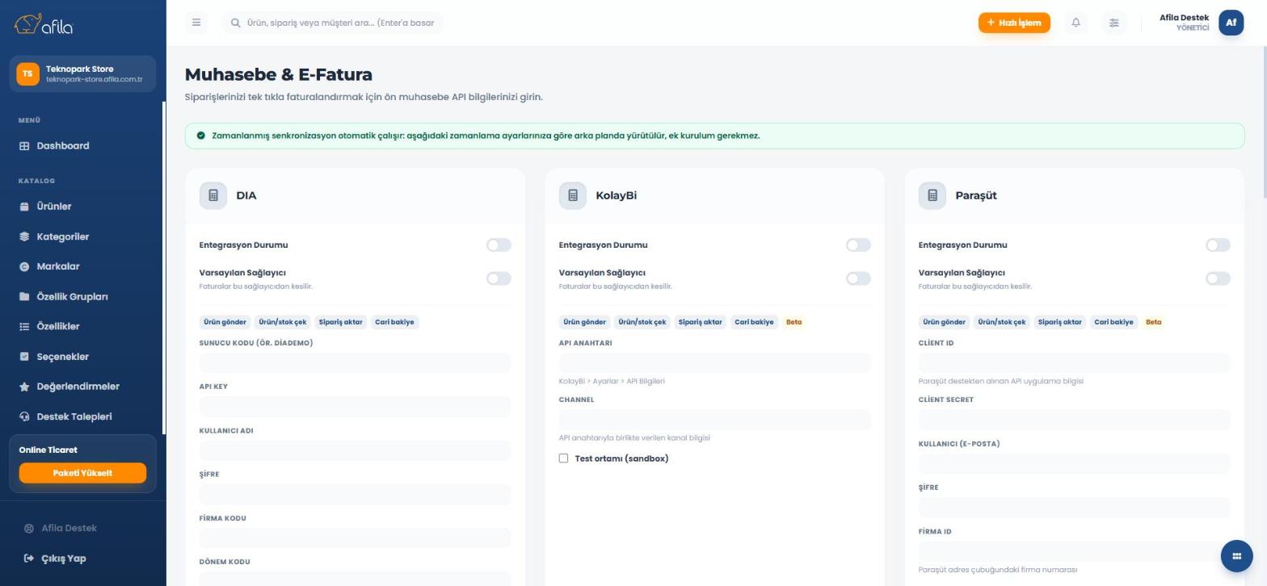Click the Paraşüt calculator icon

tap(932, 195)
